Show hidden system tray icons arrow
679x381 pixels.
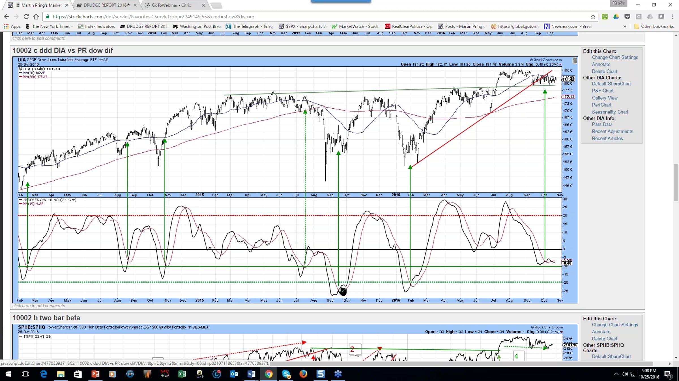coord(616,374)
